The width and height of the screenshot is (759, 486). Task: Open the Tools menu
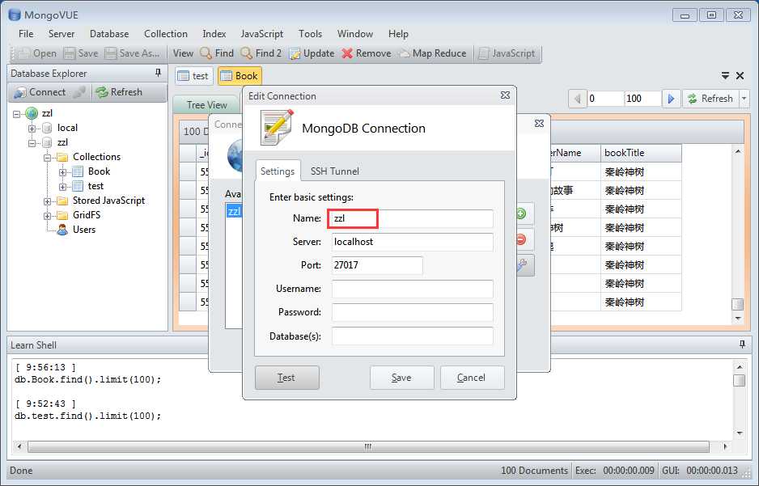click(310, 34)
